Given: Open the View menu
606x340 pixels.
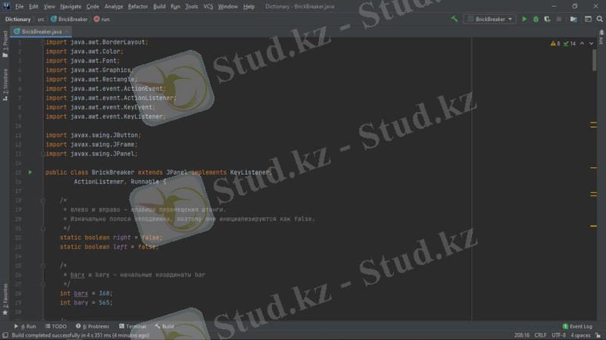Looking at the screenshot, I should [x=49, y=7].
